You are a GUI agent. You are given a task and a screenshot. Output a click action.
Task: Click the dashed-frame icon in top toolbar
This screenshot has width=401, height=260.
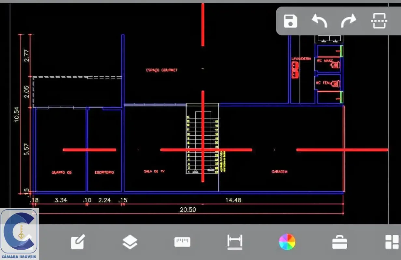pyautogui.click(x=379, y=21)
